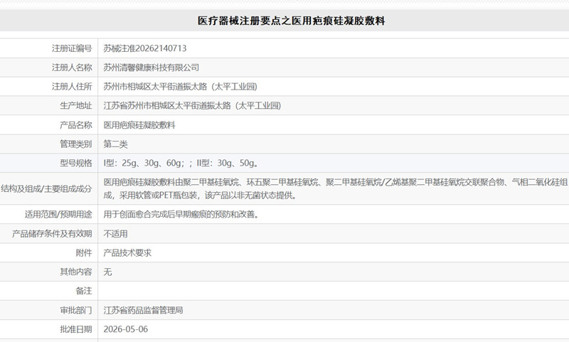569x342 pixels.
Task: Select authority name 江苏省药品监督管理局
Action: (x=144, y=310)
